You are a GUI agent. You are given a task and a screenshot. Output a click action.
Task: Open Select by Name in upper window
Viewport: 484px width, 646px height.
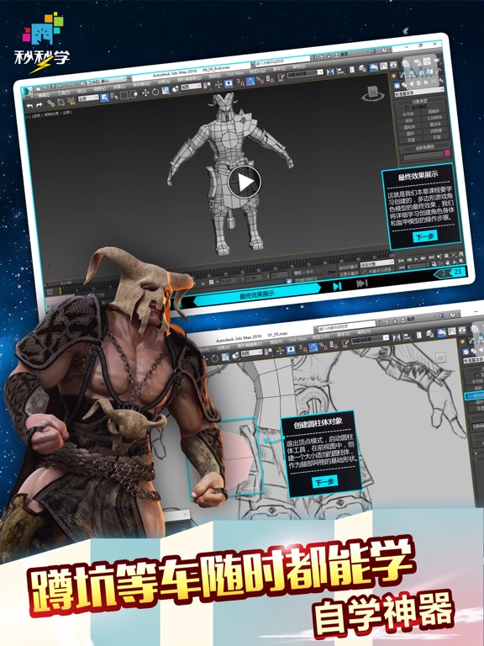pos(114,97)
